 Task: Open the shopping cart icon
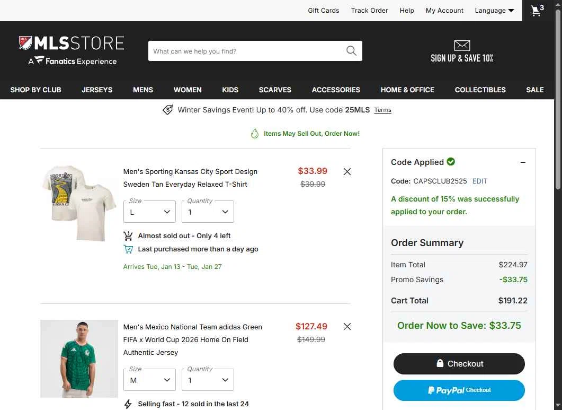(x=537, y=11)
